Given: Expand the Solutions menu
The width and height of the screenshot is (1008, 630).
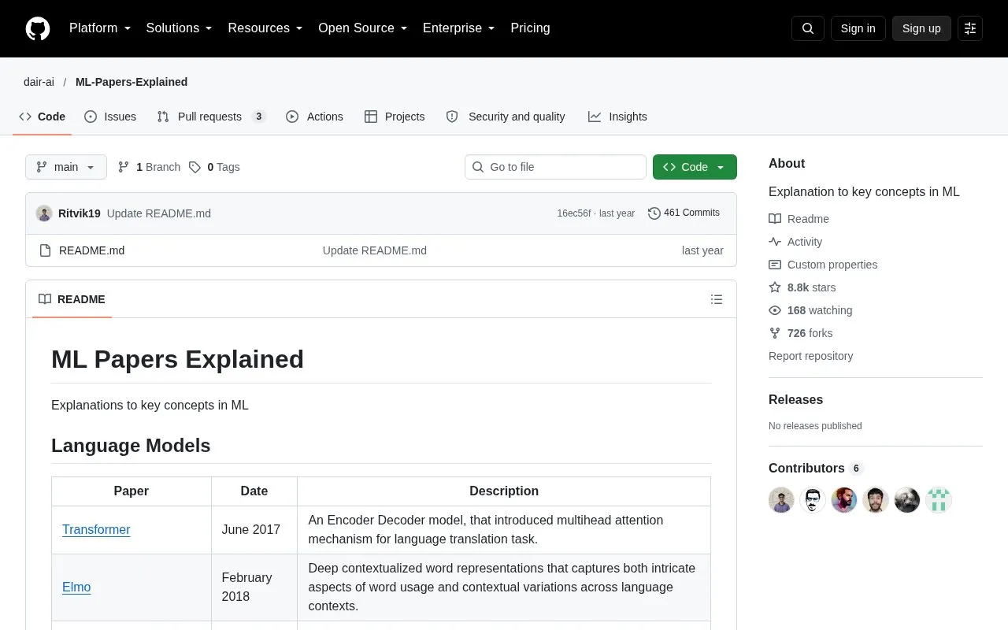Looking at the screenshot, I should click(180, 28).
